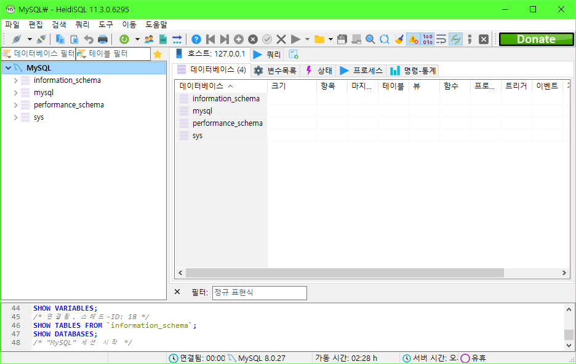Click the 테이블 필터 input field

pos(113,54)
